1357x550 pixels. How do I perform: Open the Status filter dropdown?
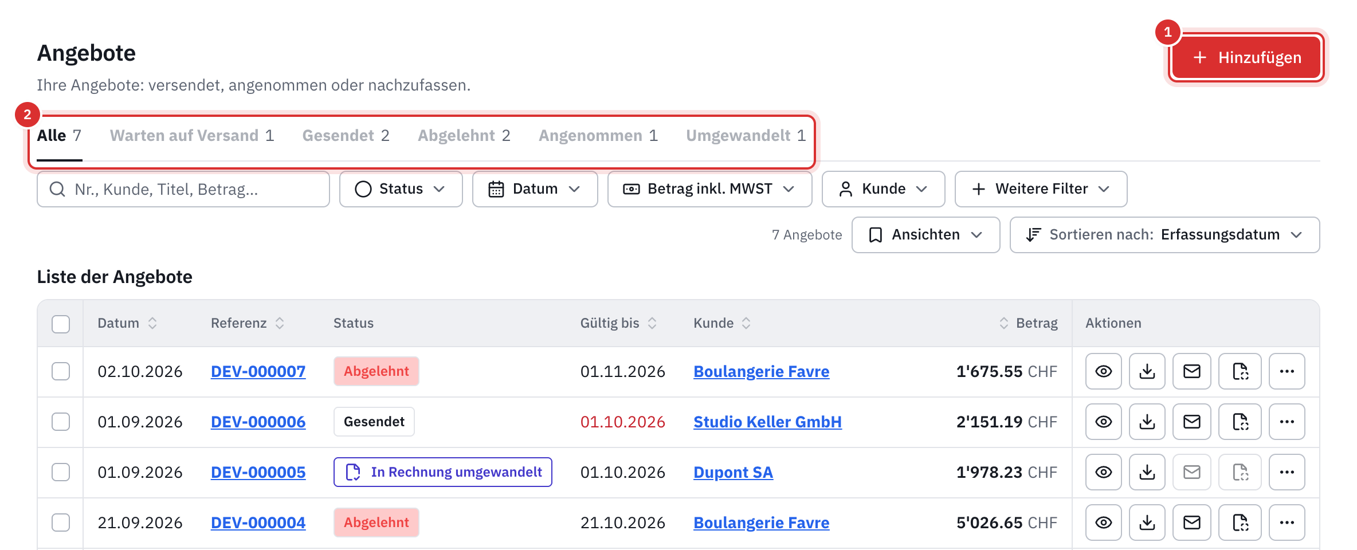tap(401, 189)
